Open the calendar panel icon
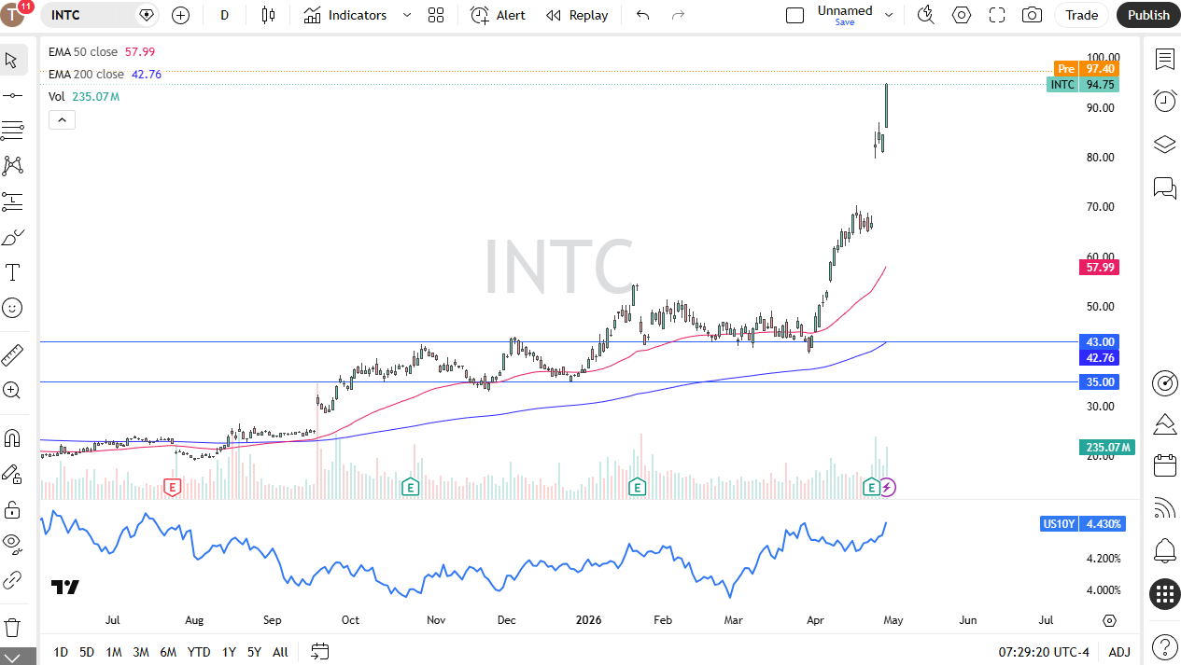Screen dimensions: 1181x665 click(1164, 464)
